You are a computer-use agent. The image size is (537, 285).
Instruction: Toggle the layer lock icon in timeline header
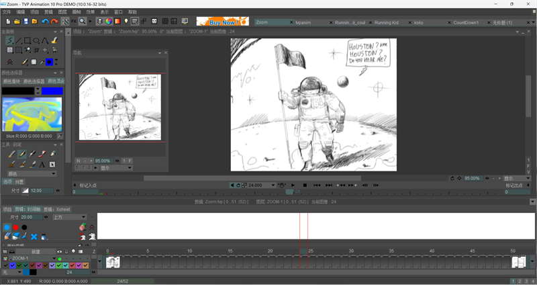point(66,251)
